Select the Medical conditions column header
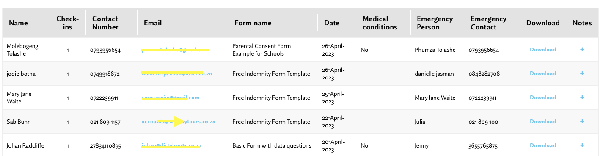Screen dimensions: 600x156 pos(380,23)
